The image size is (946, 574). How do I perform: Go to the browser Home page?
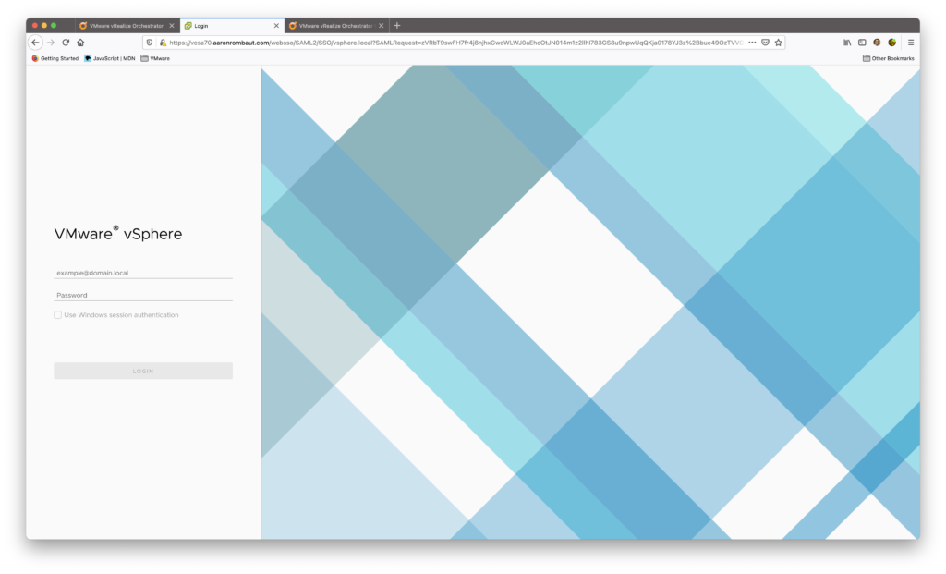(x=80, y=43)
